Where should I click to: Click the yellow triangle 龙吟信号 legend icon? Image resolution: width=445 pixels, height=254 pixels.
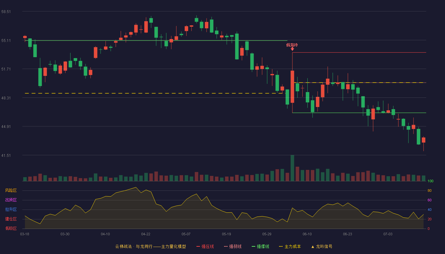(312, 246)
